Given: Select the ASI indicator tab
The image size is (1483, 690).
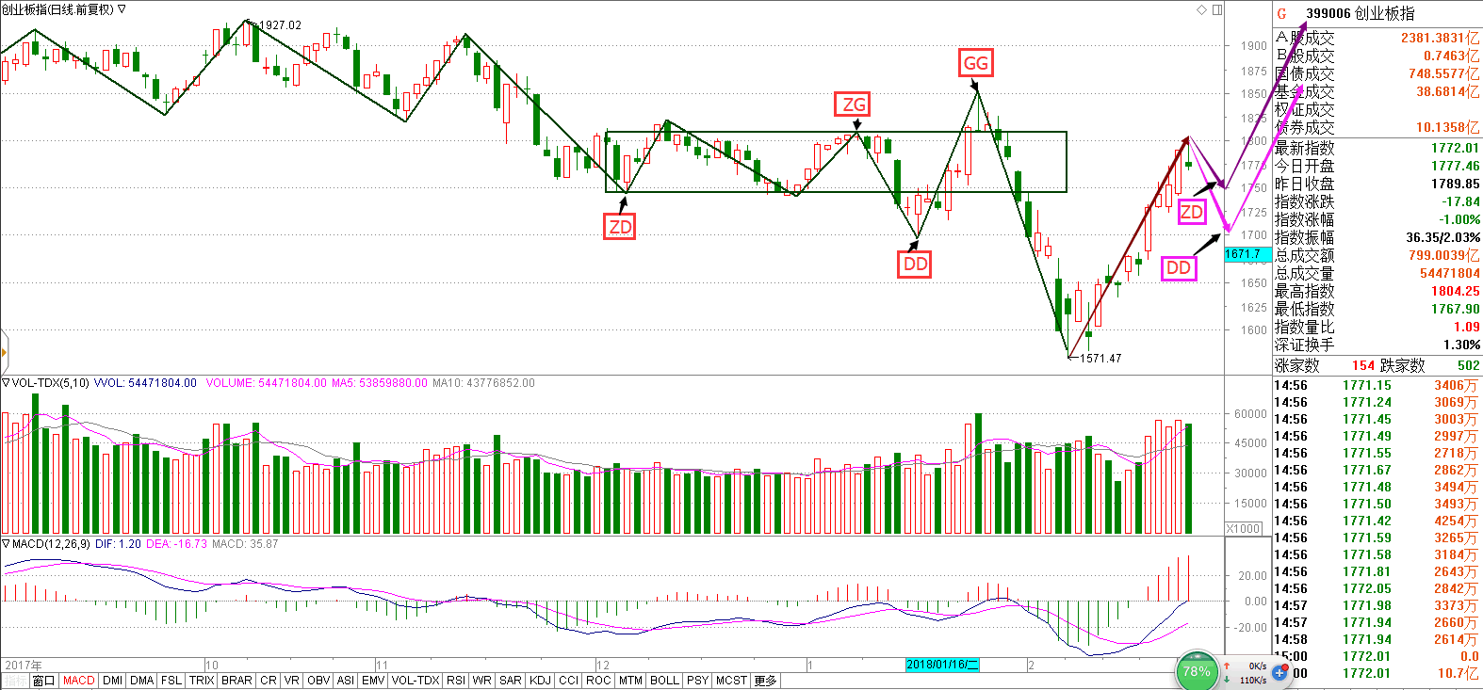Looking at the screenshot, I should (346, 681).
